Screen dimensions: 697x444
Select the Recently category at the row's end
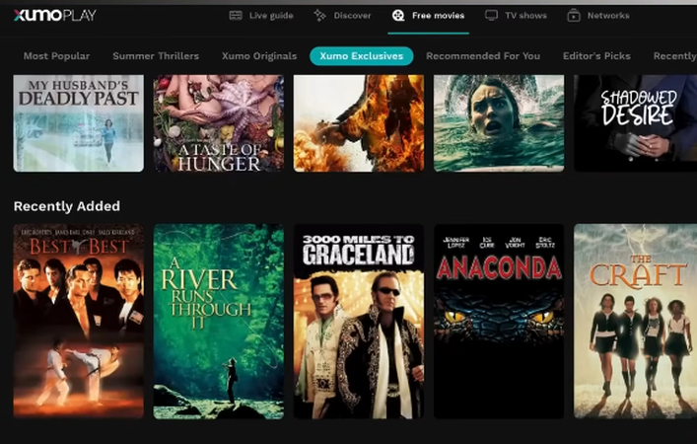point(674,56)
